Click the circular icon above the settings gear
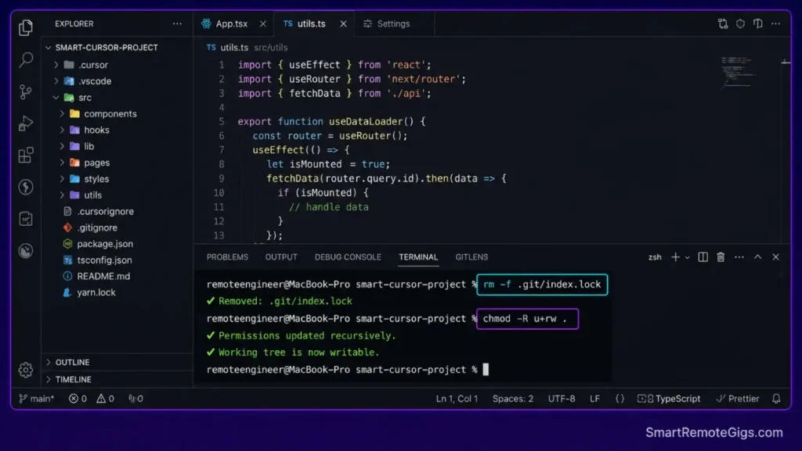802x451 pixels. tap(26, 251)
